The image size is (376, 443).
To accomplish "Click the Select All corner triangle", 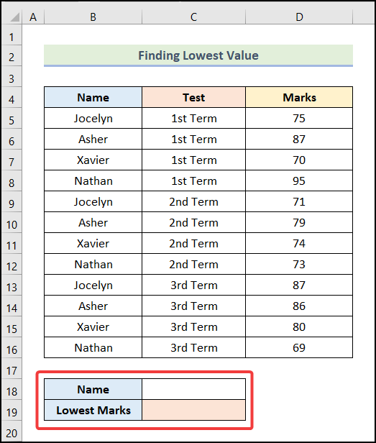I will tap(13, 17).
